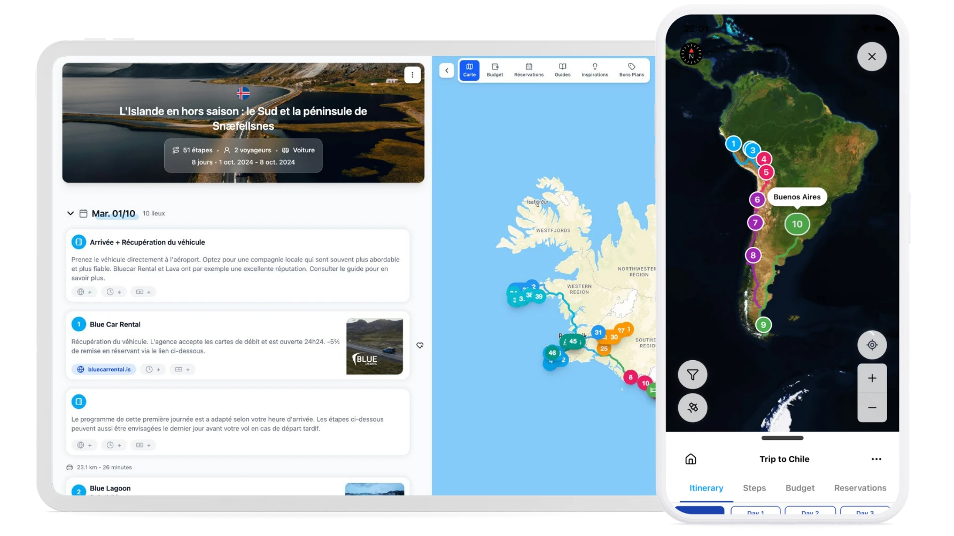The width and height of the screenshot is (954, 536).
Task: Open the Bons Plans tag icon
Action: click(x=631, y=70)
